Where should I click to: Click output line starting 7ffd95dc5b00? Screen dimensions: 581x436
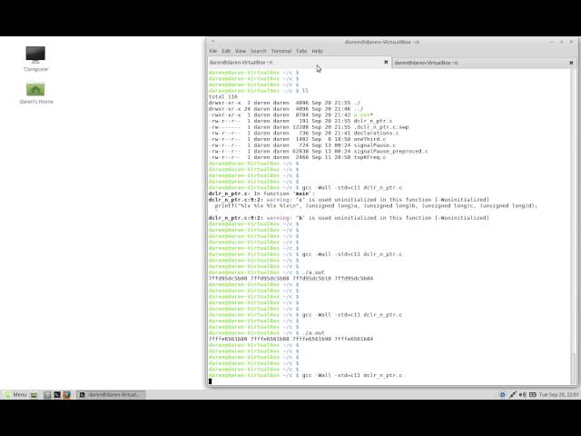coord(290,279)
